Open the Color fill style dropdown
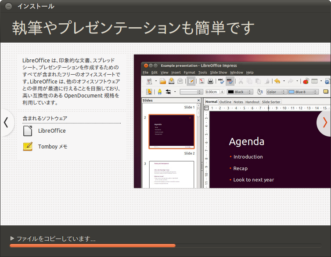Viewport: 331px width, 257px height. 276,92
